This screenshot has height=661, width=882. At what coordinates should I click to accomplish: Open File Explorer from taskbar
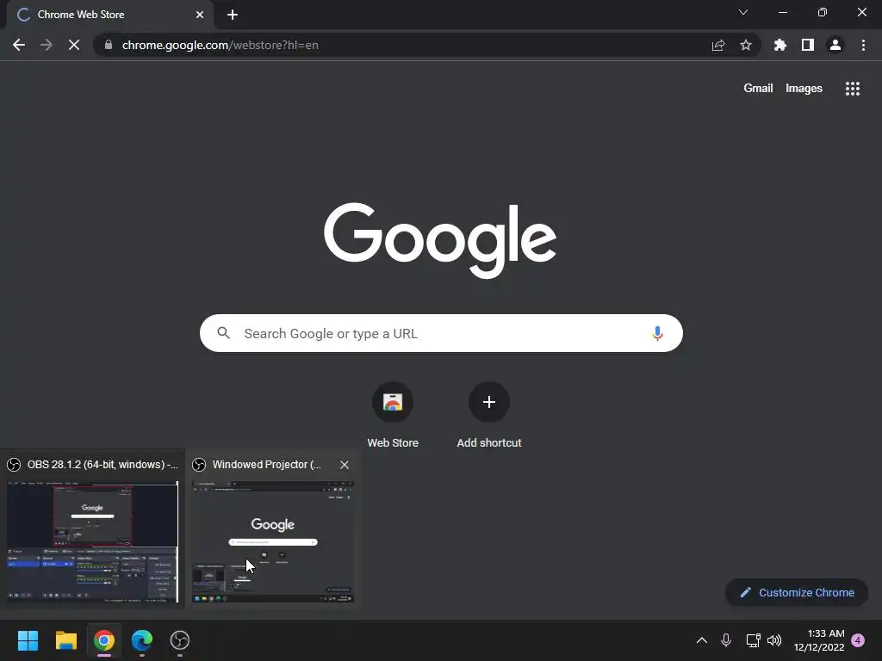point(65,640)
